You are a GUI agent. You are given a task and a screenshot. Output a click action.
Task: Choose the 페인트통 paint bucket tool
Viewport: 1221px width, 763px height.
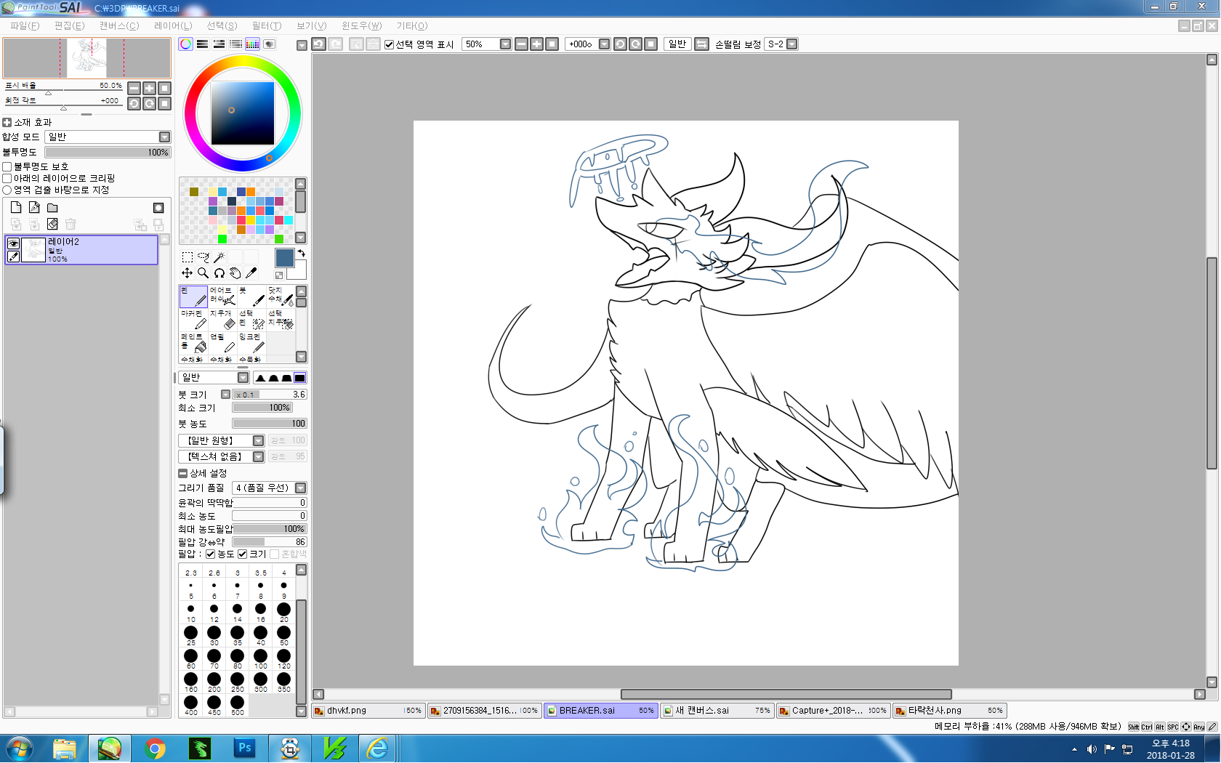point(193,343)
